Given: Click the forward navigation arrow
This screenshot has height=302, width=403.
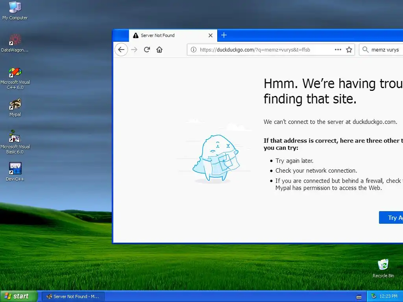Looking at the screenshot, I should tap(134, 50).
